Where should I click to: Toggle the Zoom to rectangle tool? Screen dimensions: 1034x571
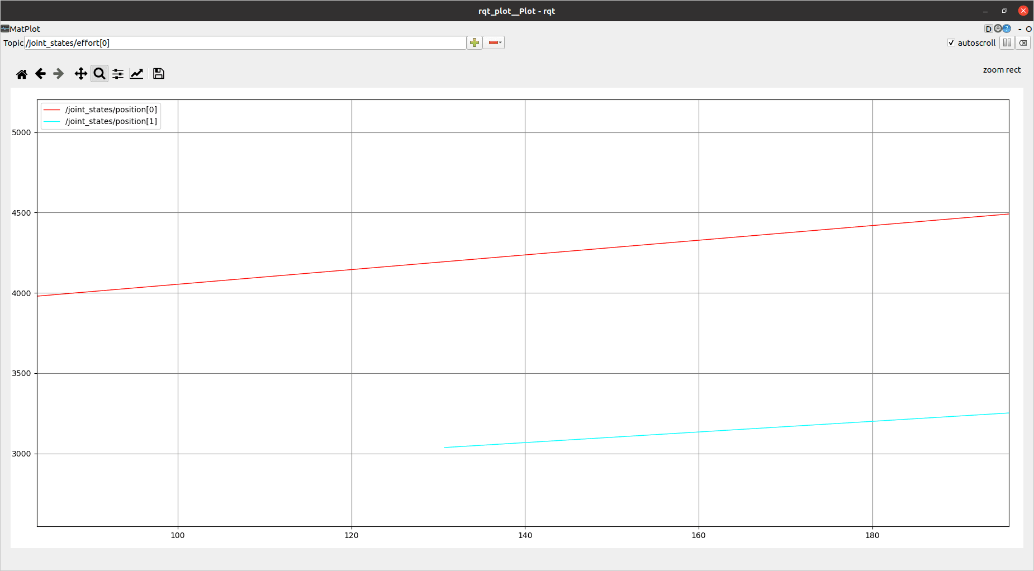99,74
